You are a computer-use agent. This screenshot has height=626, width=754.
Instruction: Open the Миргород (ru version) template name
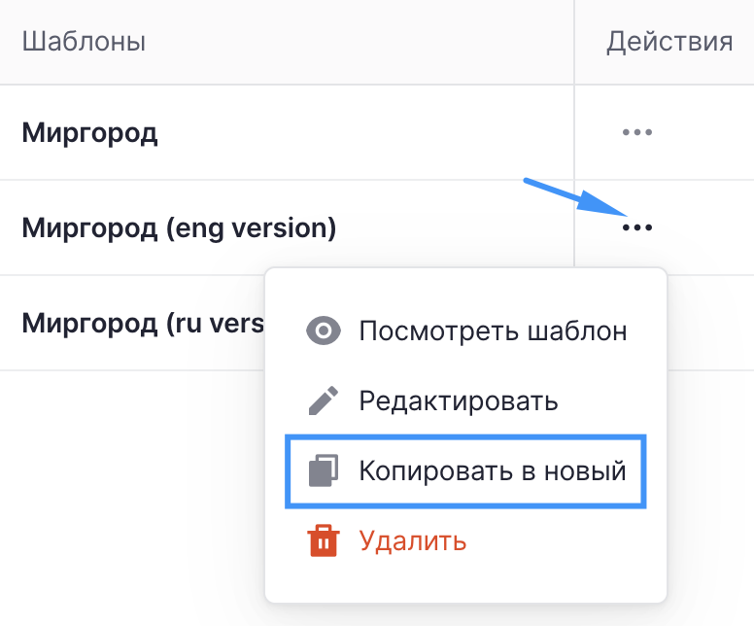(x=143, y=323)
